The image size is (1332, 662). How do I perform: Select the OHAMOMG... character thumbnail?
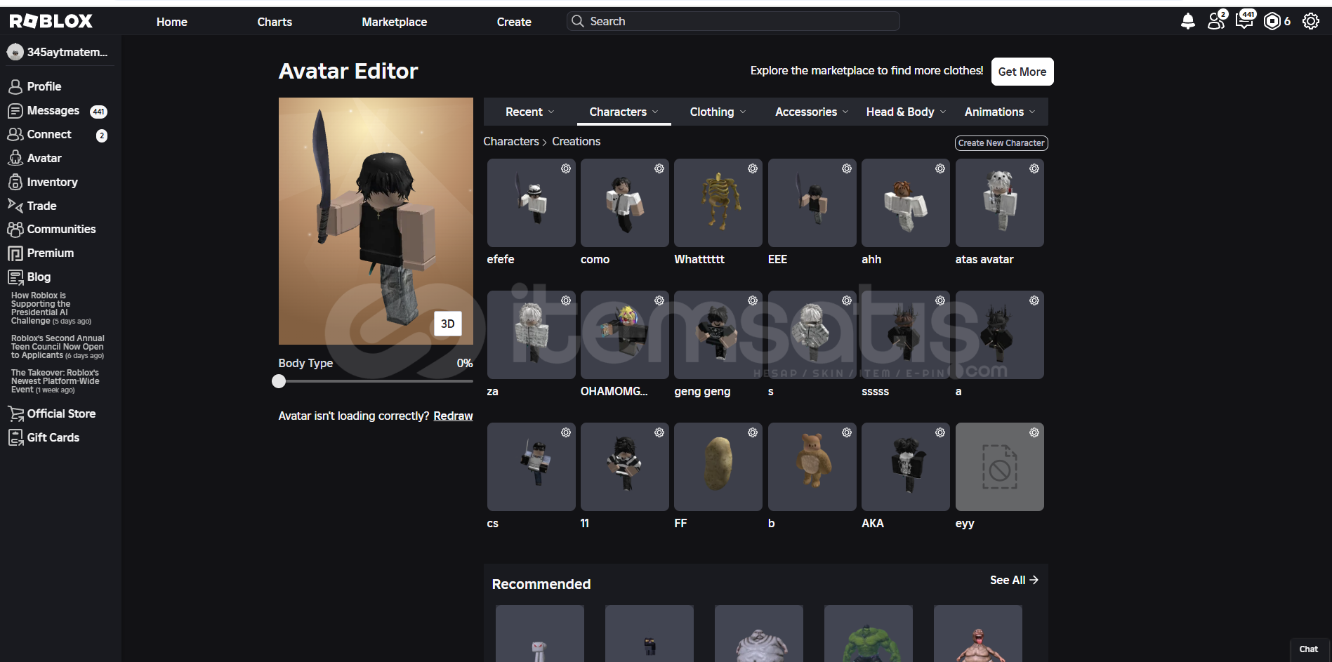624,335
